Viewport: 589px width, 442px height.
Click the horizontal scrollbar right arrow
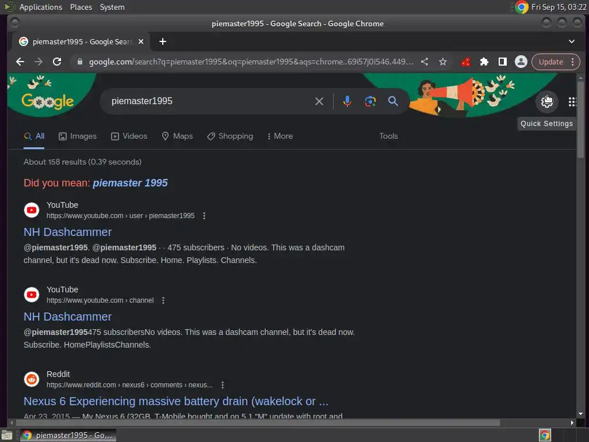pos(572,423)
